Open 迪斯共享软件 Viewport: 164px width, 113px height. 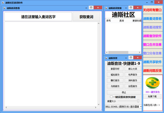(153, 62)
